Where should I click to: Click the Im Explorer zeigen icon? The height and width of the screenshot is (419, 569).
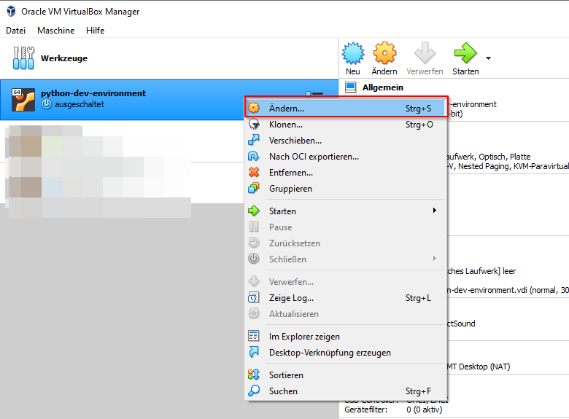254,336
